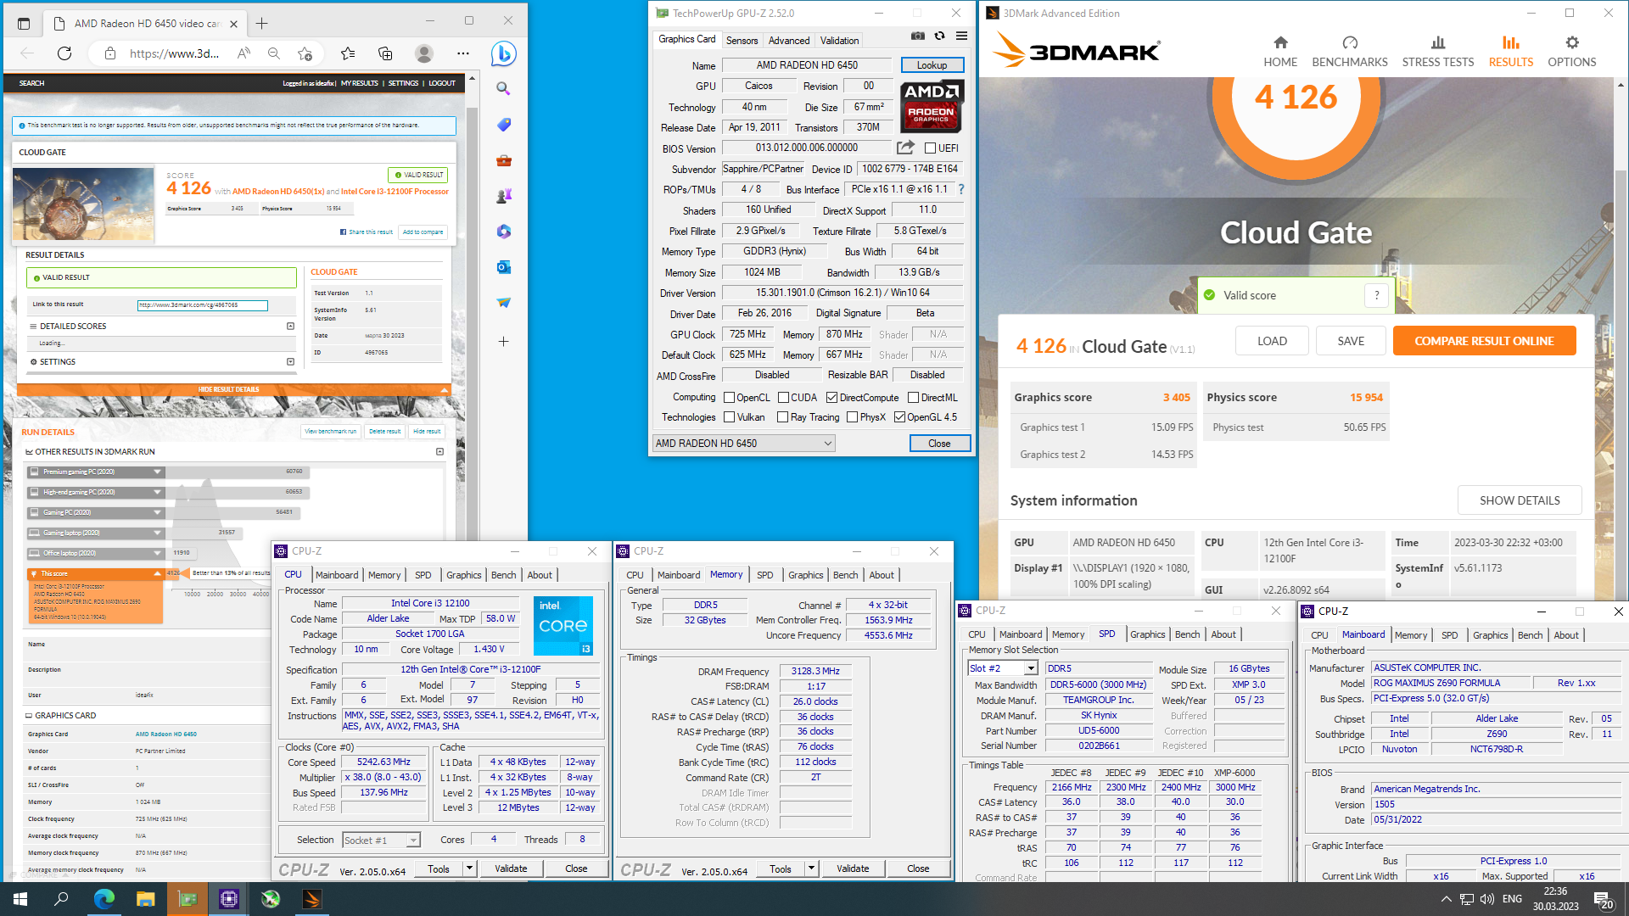1629x916 pixels.
Task: Open Edge profile avatar
Action: (424, 53)
